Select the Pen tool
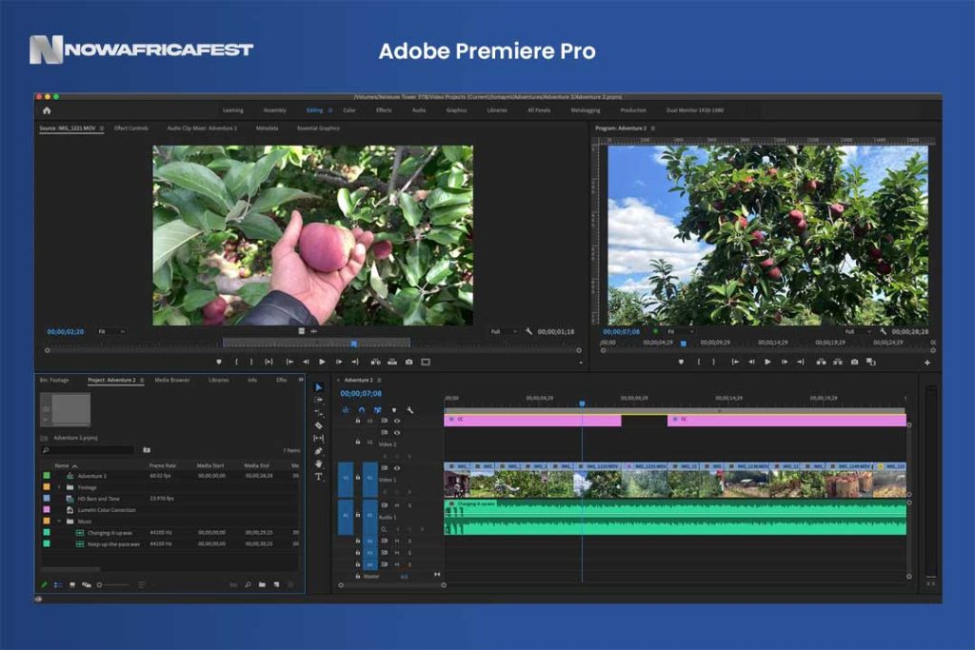975x650 pixels. point(318,451)
